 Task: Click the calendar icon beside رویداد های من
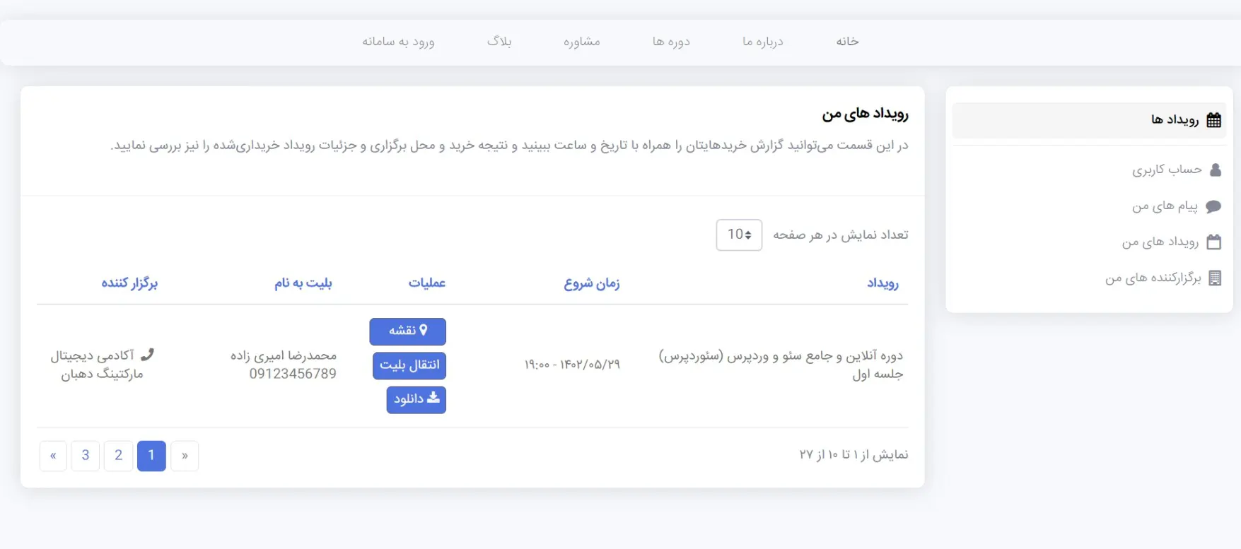coord(1213,242)
